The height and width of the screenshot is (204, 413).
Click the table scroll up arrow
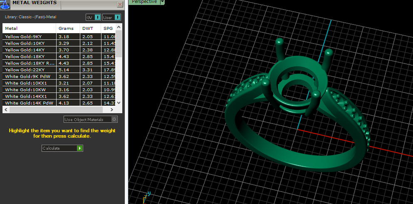[x=119, y=27]
